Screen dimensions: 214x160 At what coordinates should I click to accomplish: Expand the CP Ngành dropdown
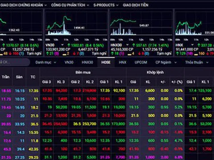coord(166,62)
